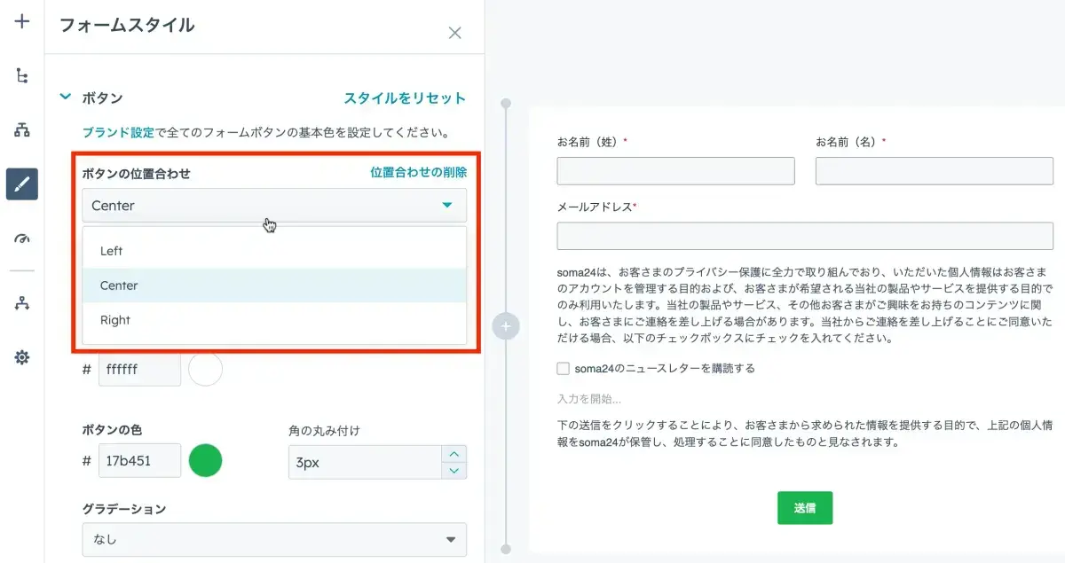Close the フォームスタイル panel
Image resolution: width=1065 pixels, height=563 pixels.
(454, 33)
